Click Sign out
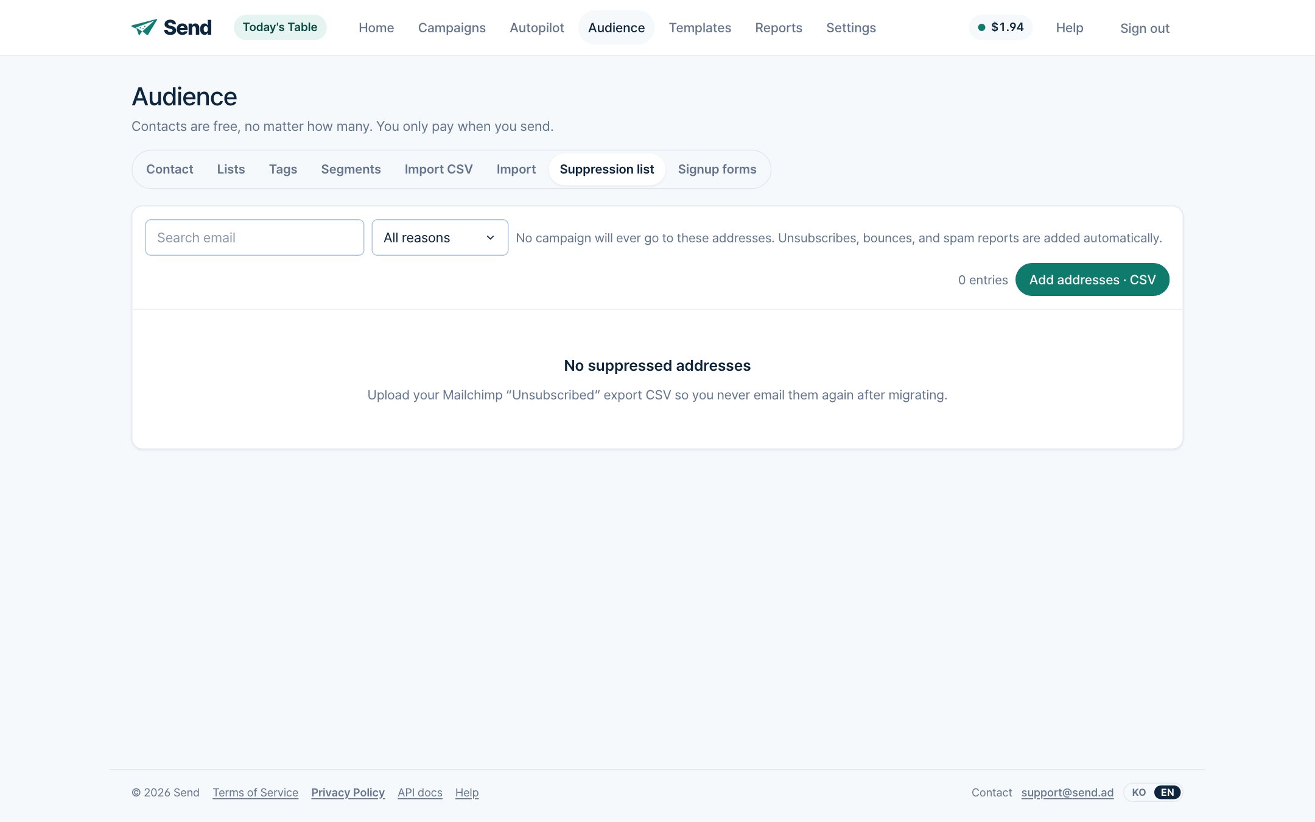Screen dimensions: 1315x822 tap(1145, 28)
